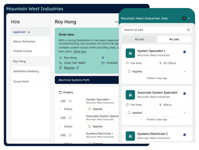
Task: Select applicant Charlie Carlyle
Action: [x=31, y=51]
